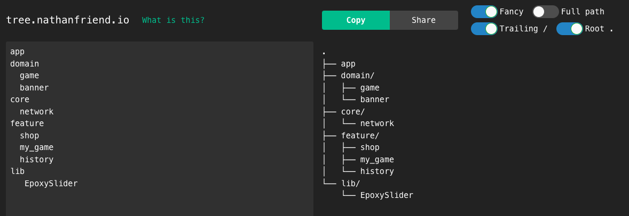629x216 pixels.
Task: Click 'my_game' in the generated tree output
Action: tap(377, 160)
